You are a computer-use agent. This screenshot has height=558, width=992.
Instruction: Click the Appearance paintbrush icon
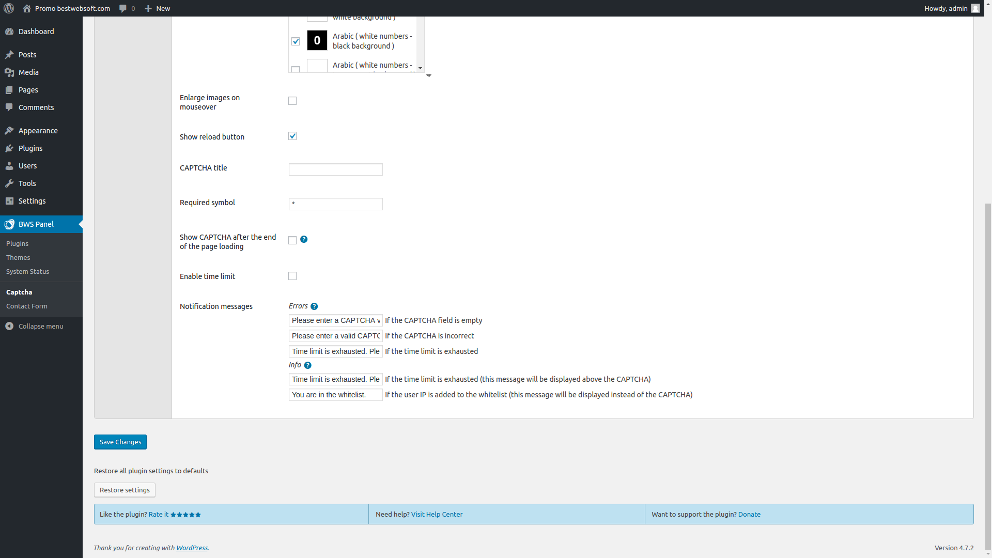coord(9,131)
